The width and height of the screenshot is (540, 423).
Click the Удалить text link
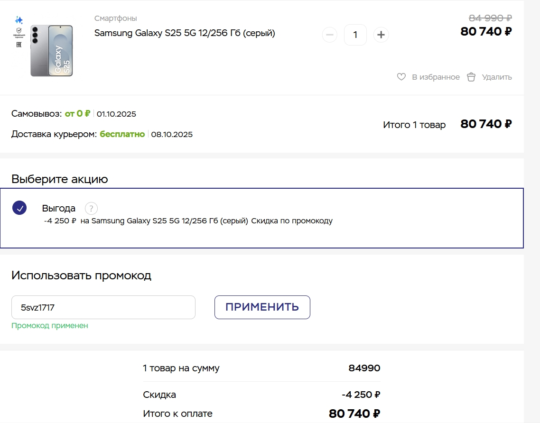(497, 77)
